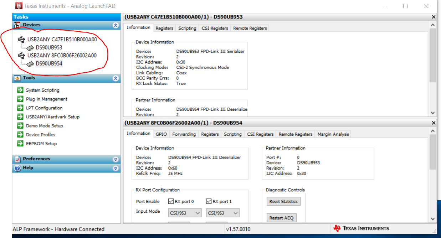Image resolution: width=441 pixels, height=238 pixels.
Task: Click the green arrow icon for Device Profiles
Action: (20, 135)
